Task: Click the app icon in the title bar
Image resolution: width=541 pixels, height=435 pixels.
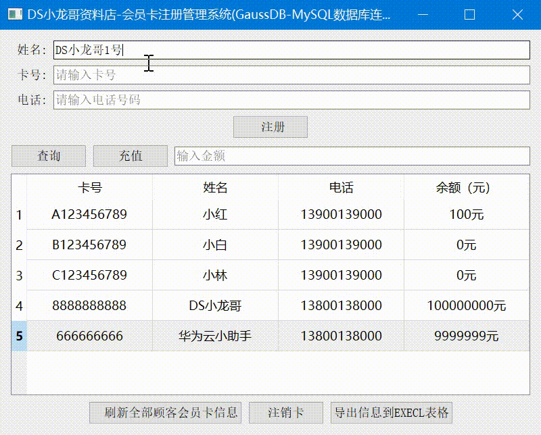Action: 15,14
